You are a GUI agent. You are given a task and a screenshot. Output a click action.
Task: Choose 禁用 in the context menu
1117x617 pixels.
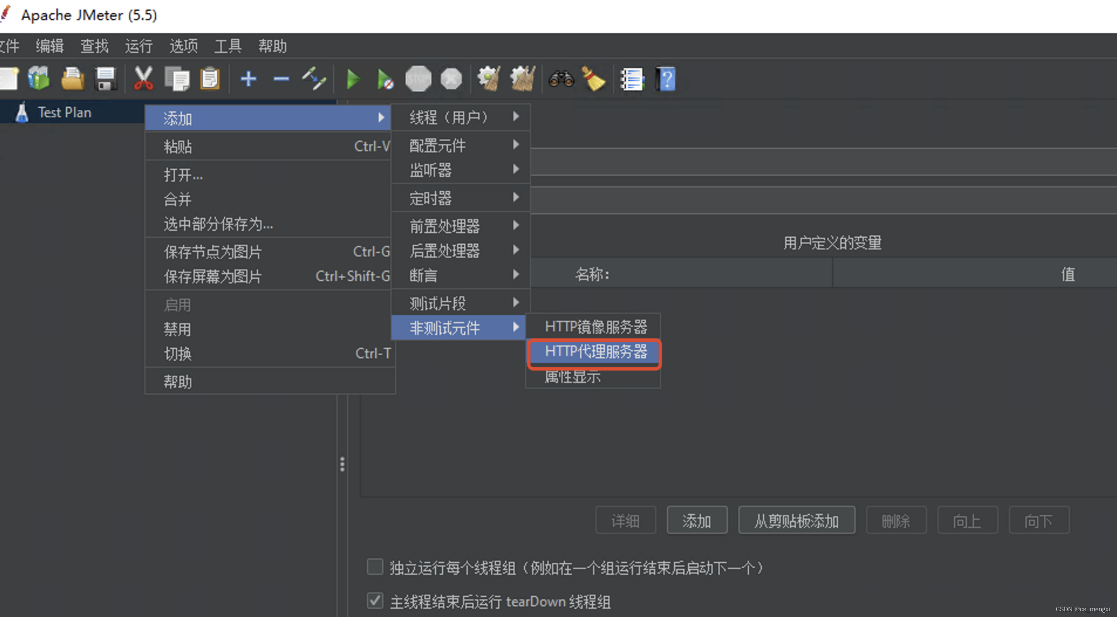(268, 329)
